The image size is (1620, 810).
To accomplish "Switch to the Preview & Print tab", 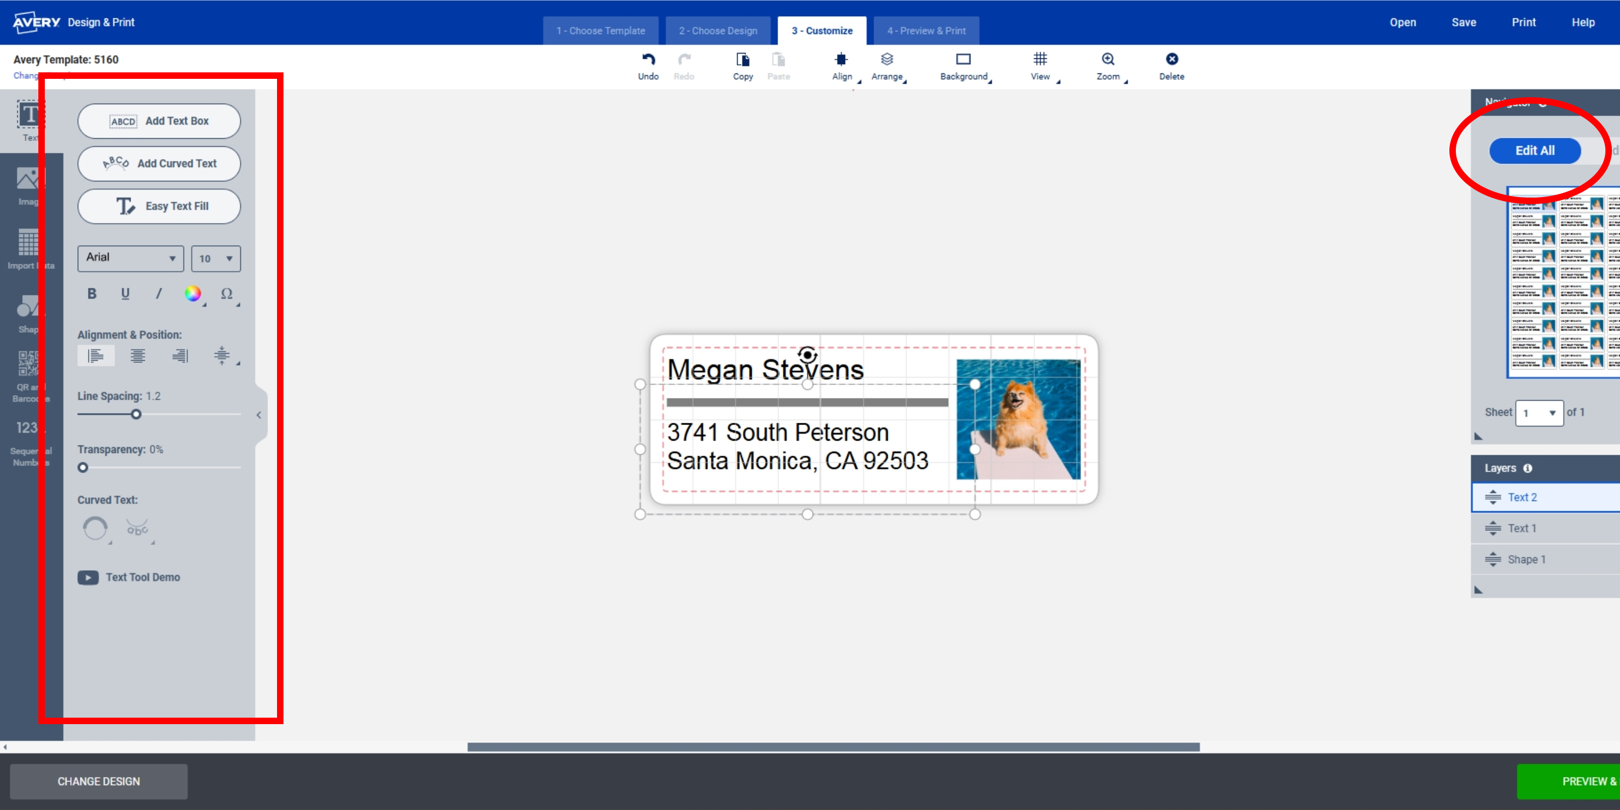I will (925, 30).
